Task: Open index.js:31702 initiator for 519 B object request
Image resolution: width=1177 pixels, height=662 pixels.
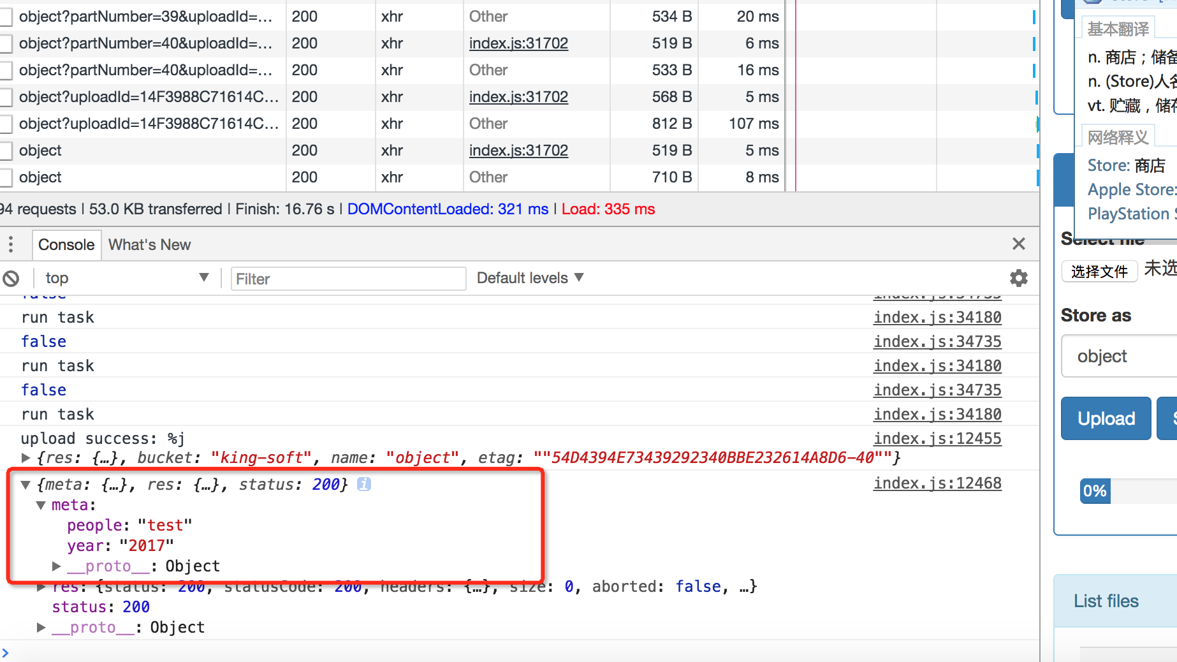Action: click(518, 151)
